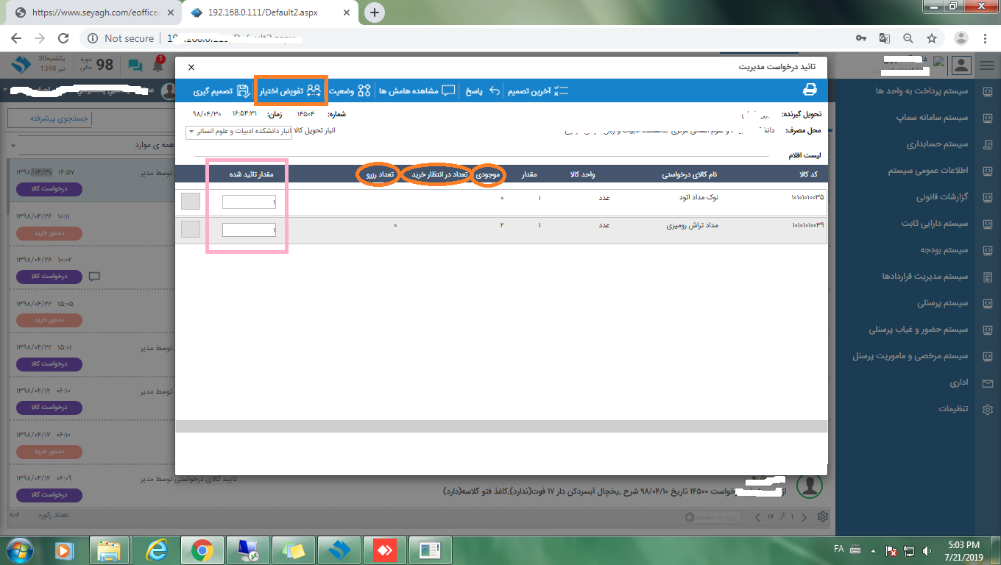Open تفویض اختیار (delegate authority) in the toolbar
This screenshot has height=565, width=1001.
click(291, 90)
